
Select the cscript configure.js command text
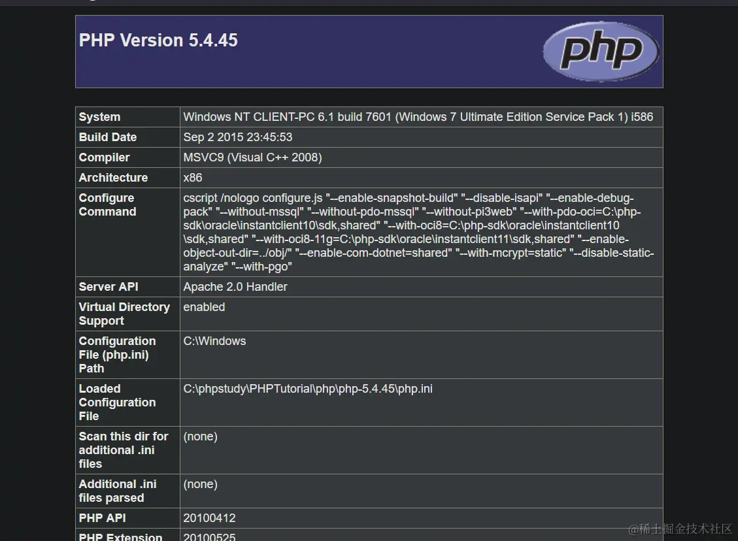pyautogui.click(x=418, y=232)
